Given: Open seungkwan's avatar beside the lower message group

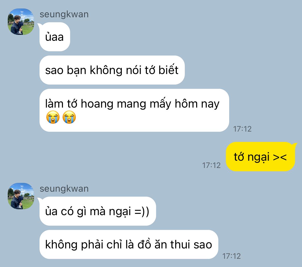Looking at the screenshot, I should pos(21,196).
